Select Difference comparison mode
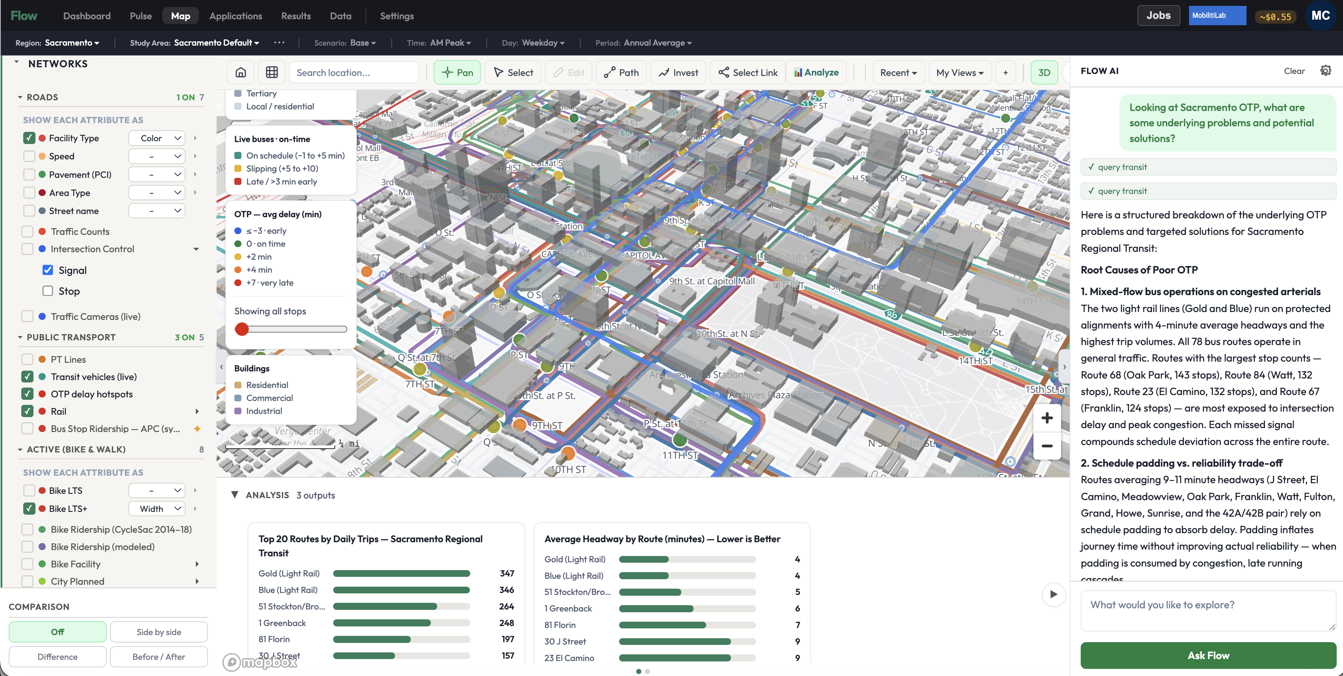Screen dimensions: 1343x676 click(58, 656)
